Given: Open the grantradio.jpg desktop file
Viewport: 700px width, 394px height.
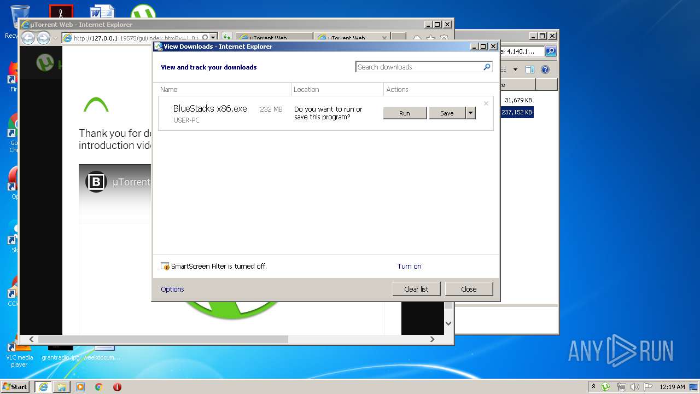Looking at the screenshot, I should [x=60, y=353].
